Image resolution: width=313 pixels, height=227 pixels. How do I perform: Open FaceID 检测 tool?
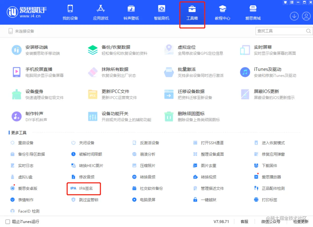25,211
